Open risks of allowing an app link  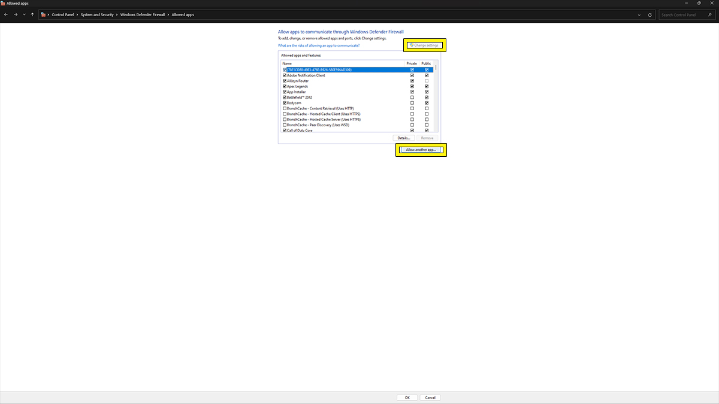click(319, 45)
